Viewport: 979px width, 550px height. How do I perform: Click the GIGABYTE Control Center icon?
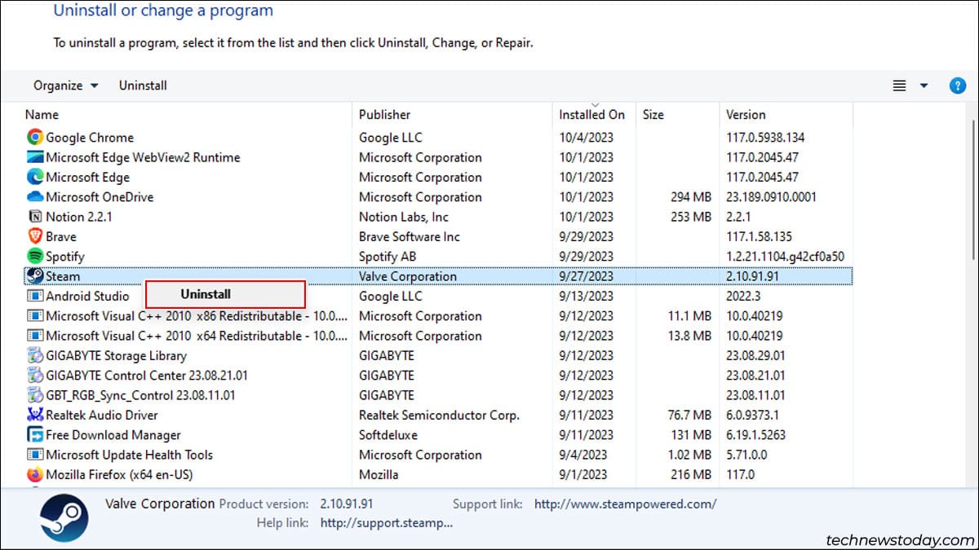pos(35,376)
